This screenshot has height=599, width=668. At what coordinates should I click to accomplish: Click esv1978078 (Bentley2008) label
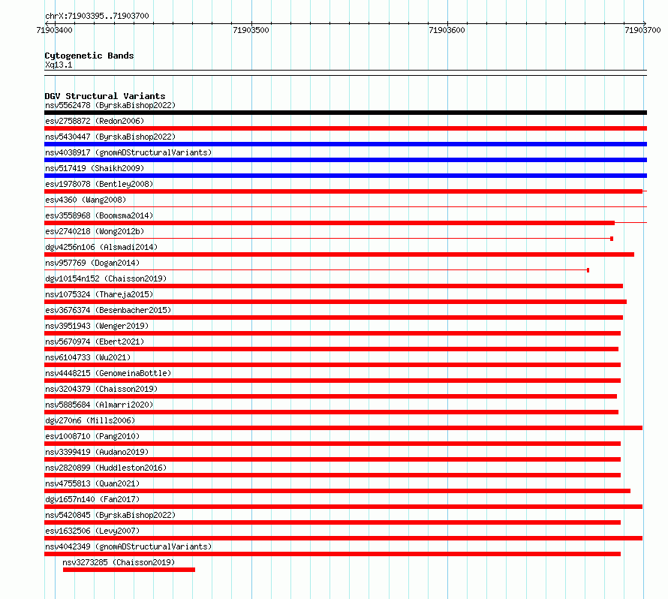(99, 184)
